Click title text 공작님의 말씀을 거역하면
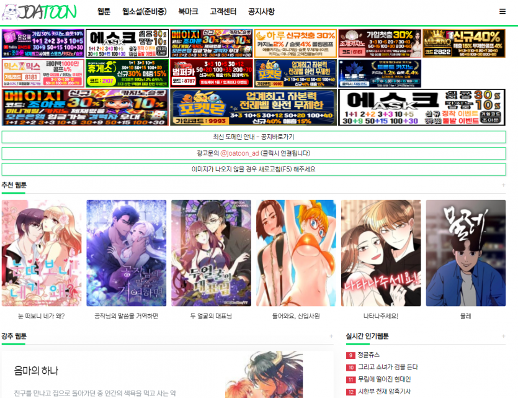The image size is (518, 398). pos(126,316)
